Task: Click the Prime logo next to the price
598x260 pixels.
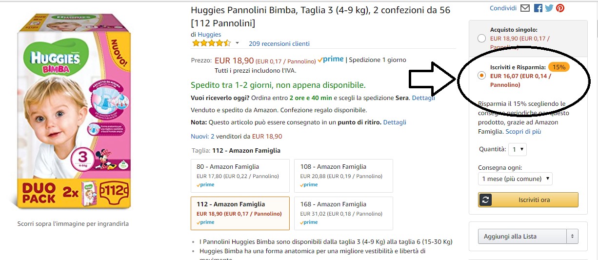Action: [331, 60]
